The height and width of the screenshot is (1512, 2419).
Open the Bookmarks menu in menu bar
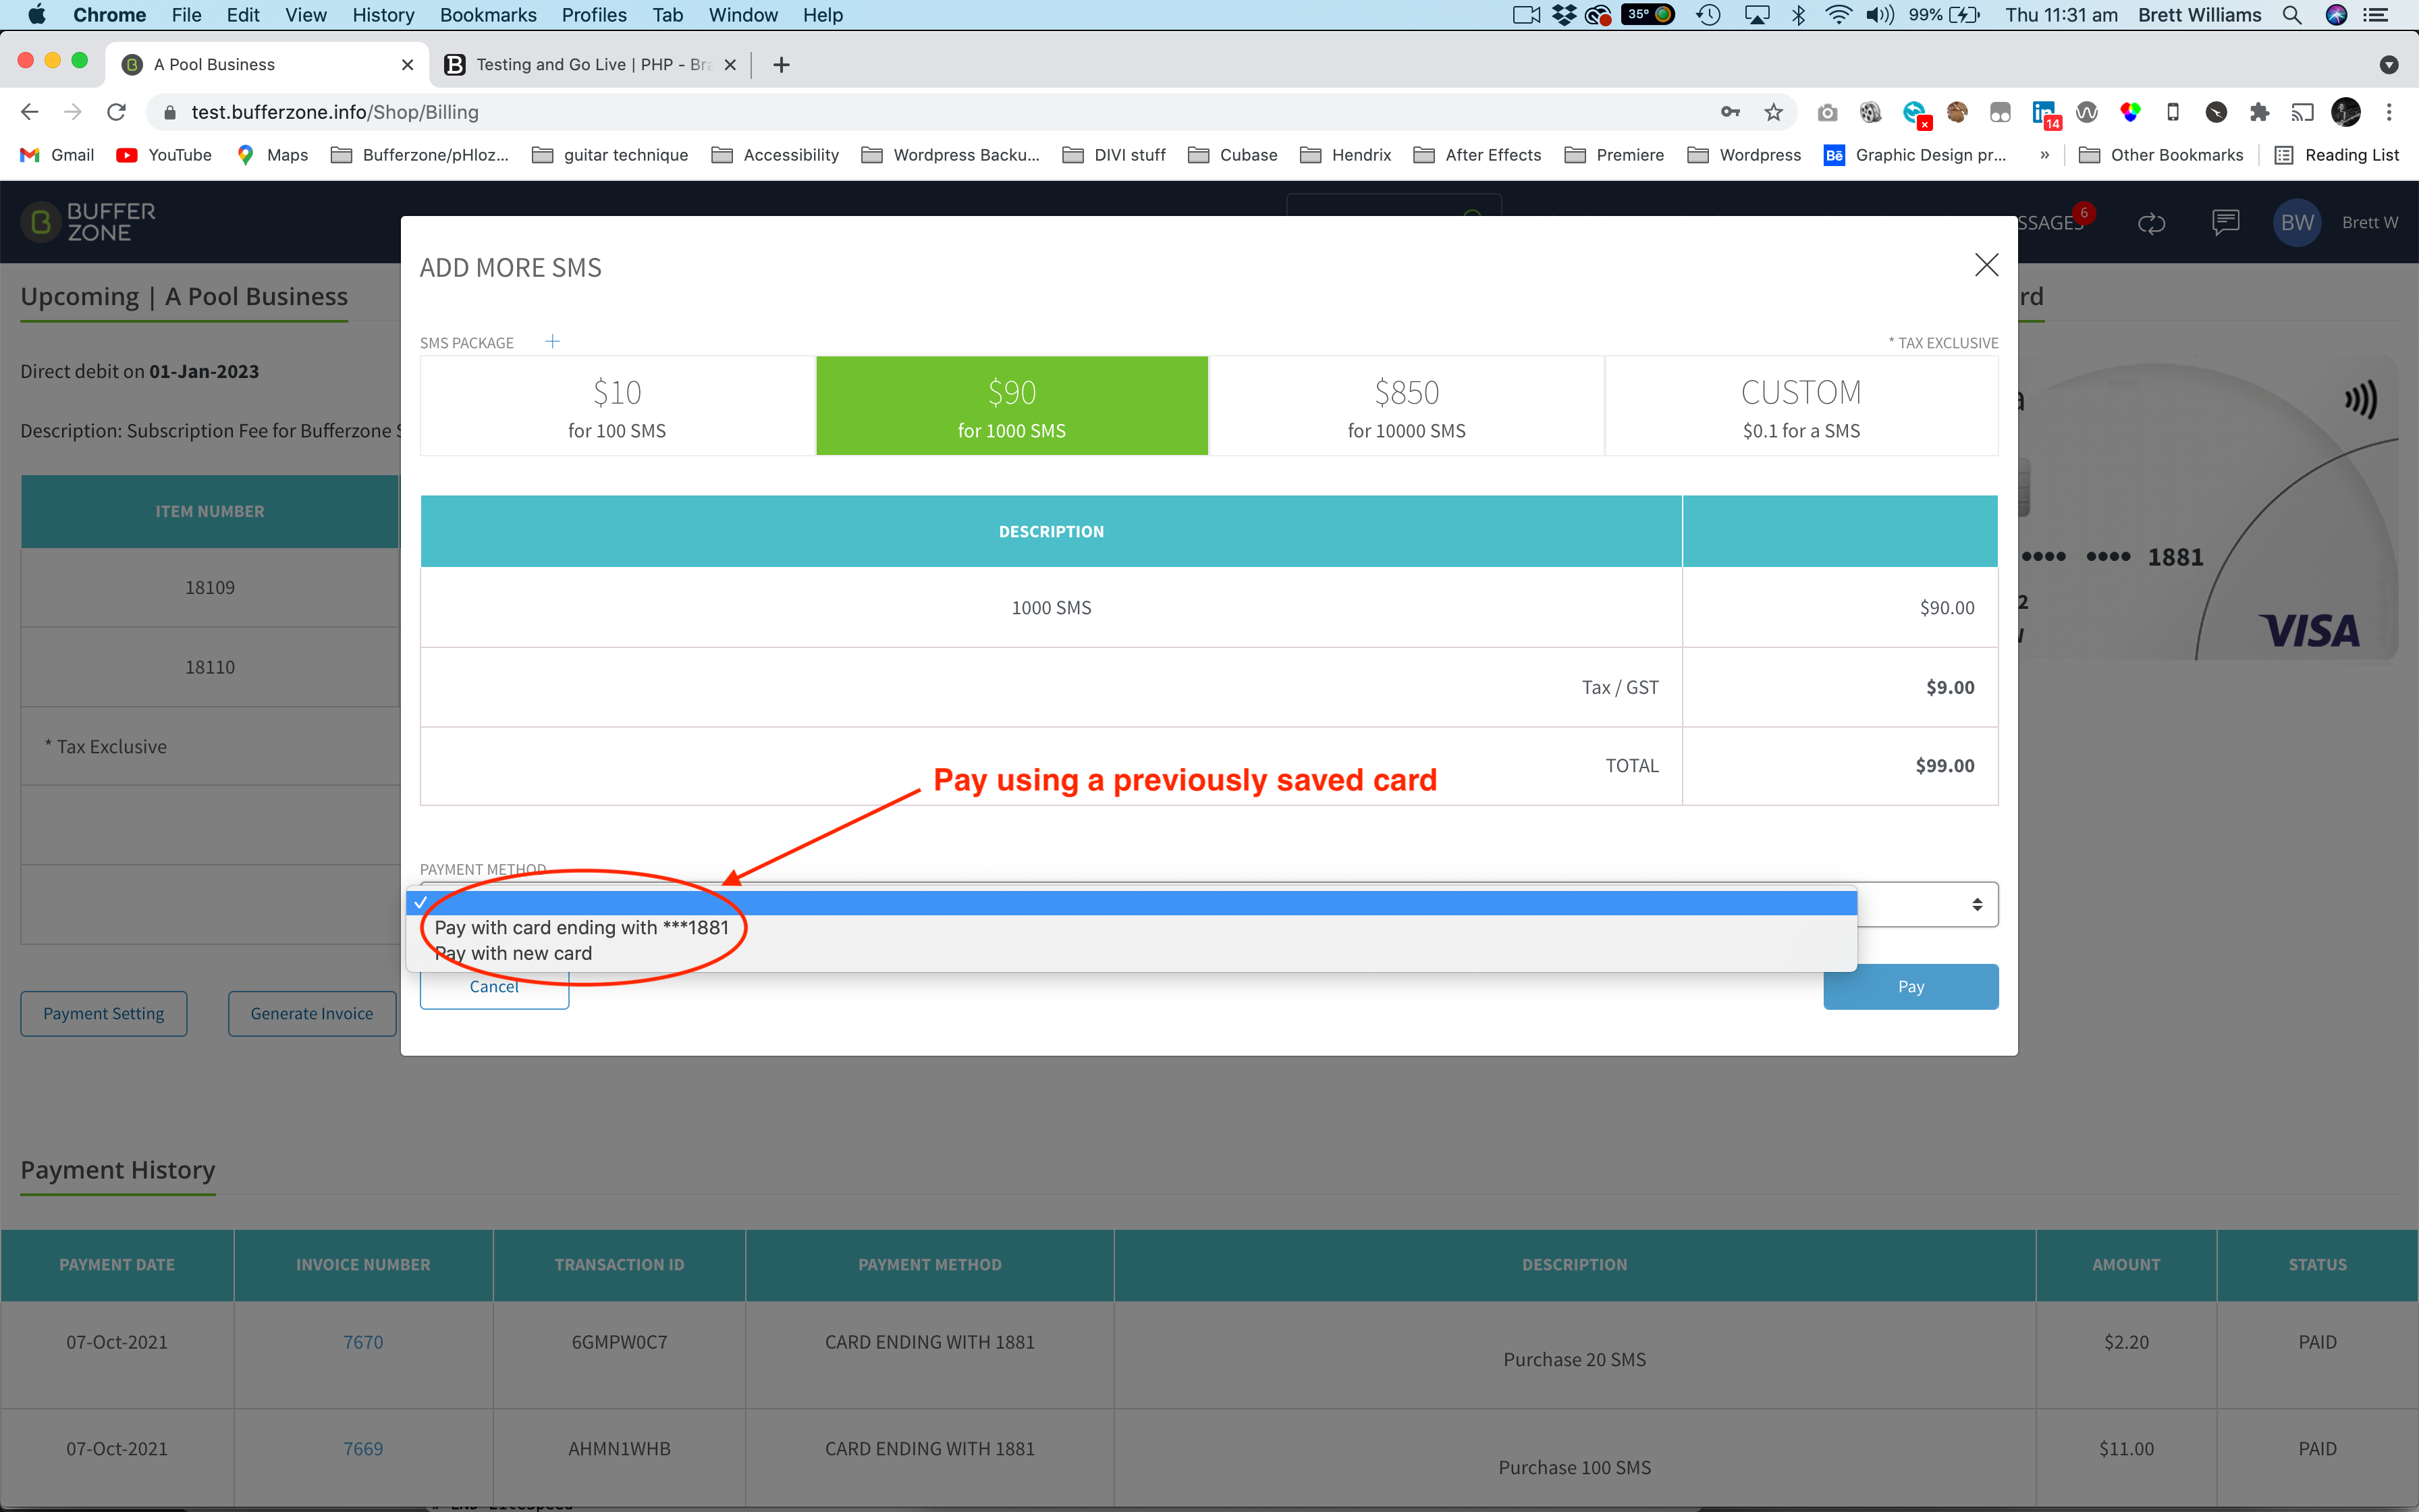coord(488,15)
